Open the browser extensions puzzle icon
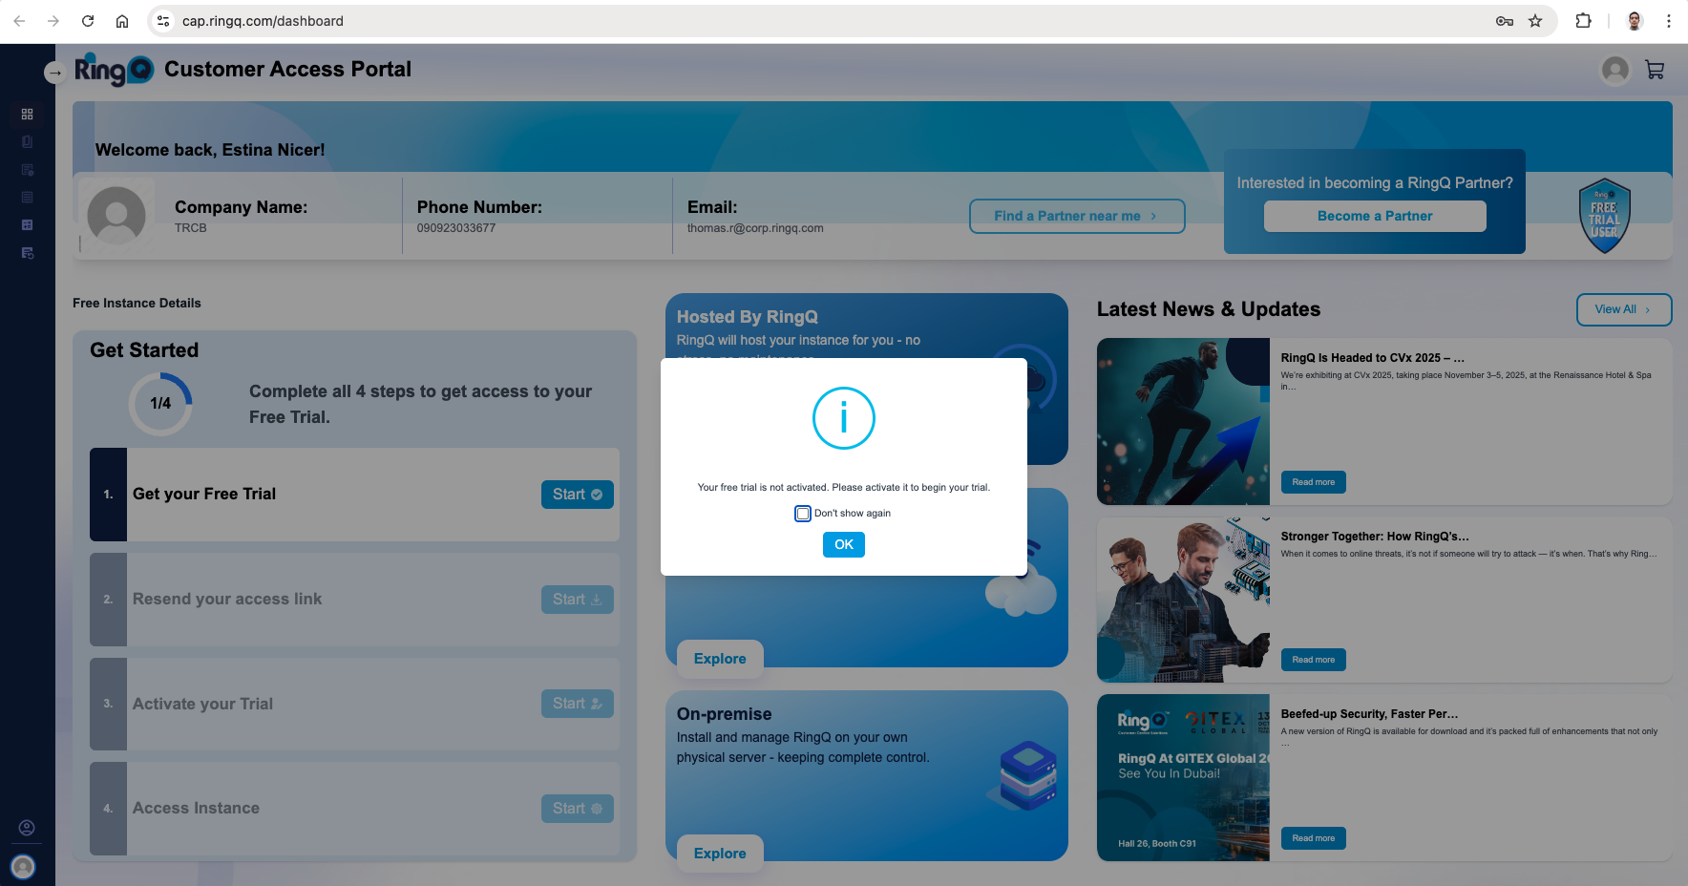This screenshot has width=1688, height=886. pyautogui.click(x=1583, y=21)
